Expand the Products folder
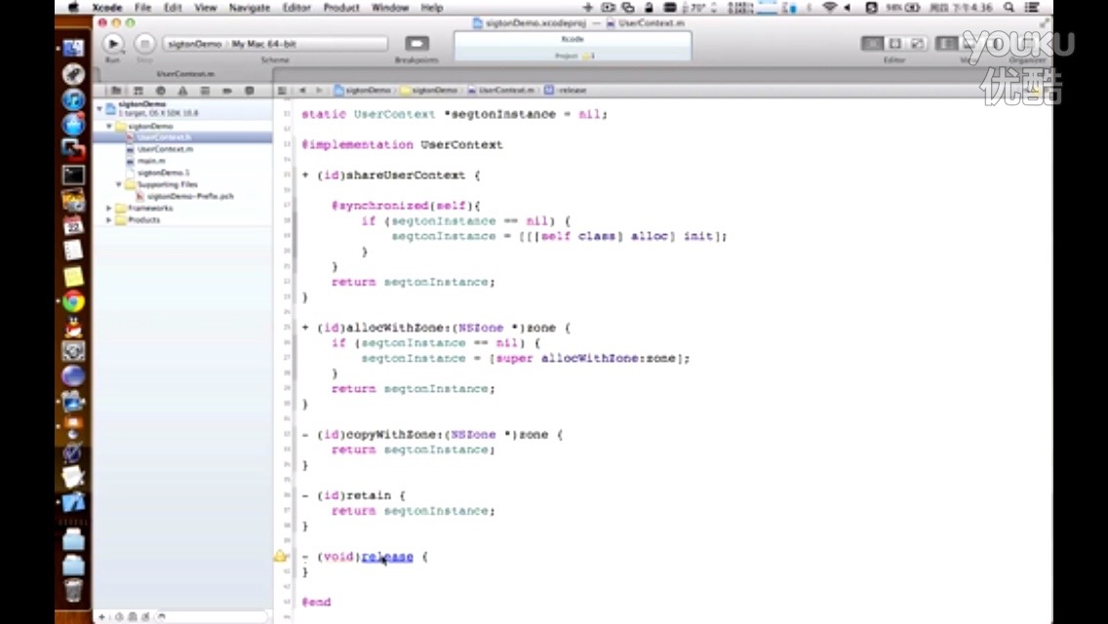The image size is (1108, 624). 109,220
